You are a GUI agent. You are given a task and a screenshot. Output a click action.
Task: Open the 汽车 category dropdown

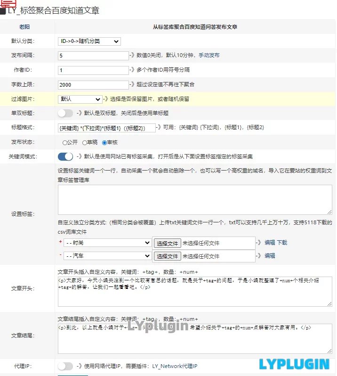pyautogui.click(x=107, y=256)
